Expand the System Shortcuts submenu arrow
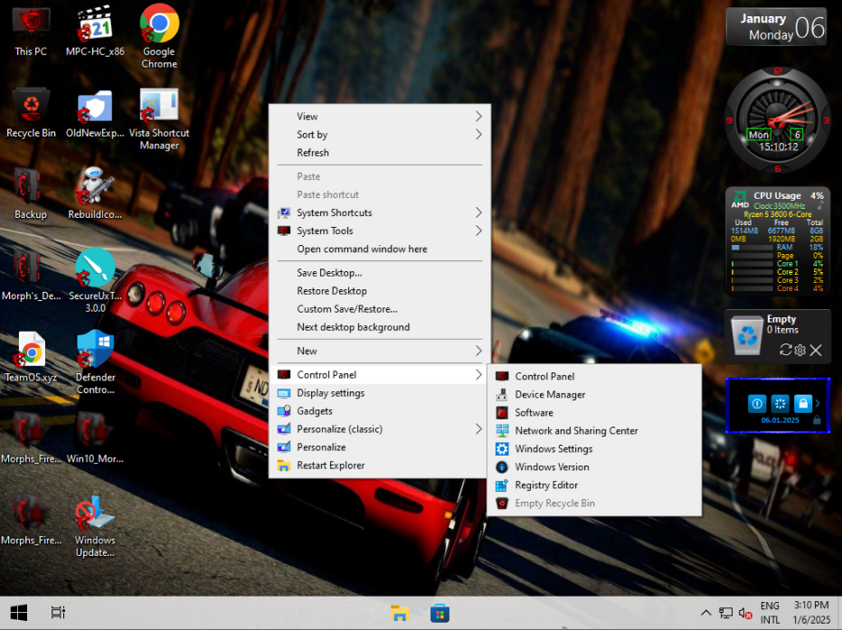Screen dimensions: 842x630 tap(478, 213)
